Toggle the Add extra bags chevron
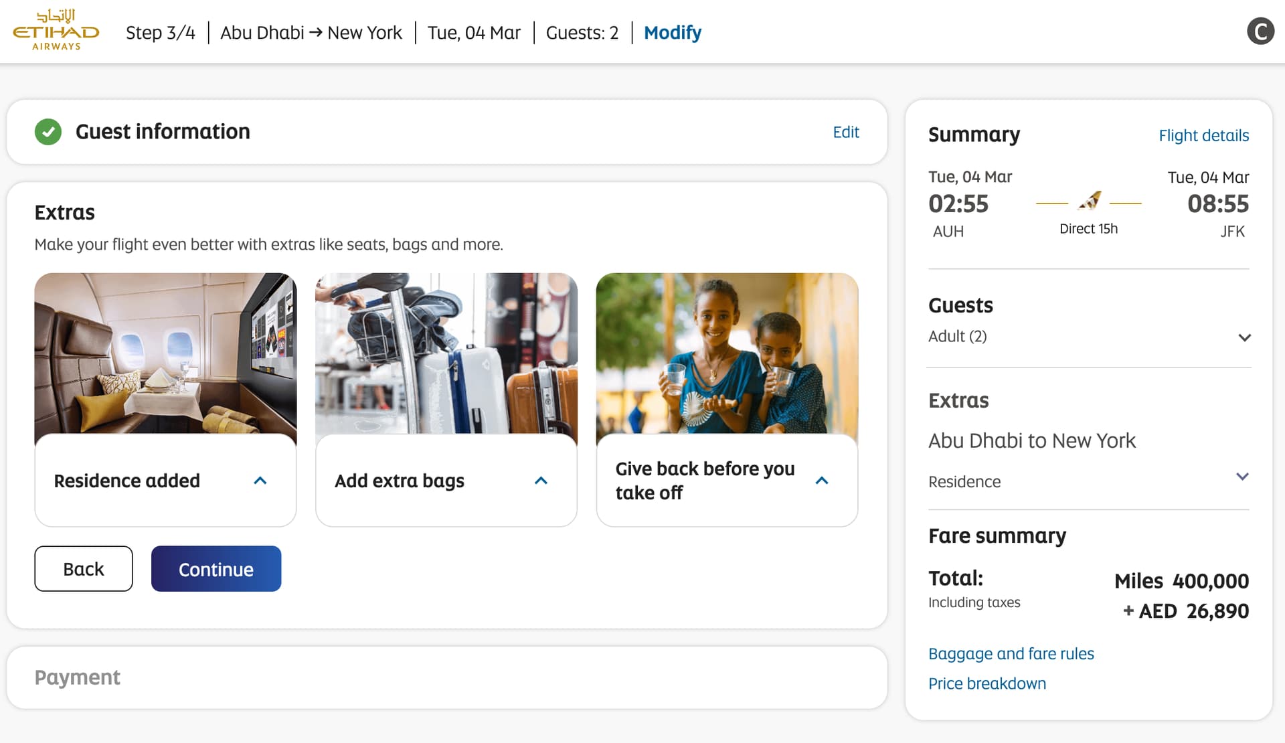 click(541, 481)
